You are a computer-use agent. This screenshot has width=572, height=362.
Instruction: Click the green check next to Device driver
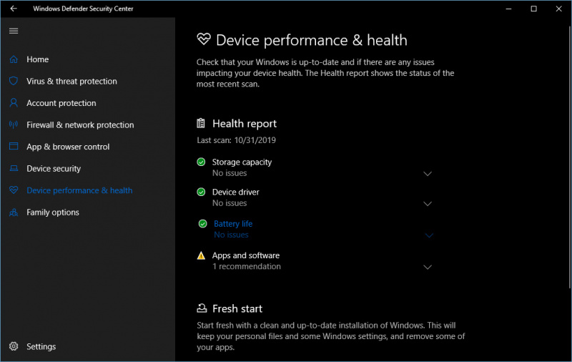(x=201, y=192)
